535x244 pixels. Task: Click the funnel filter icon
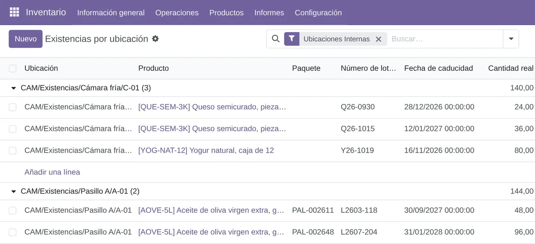point(291,39)
